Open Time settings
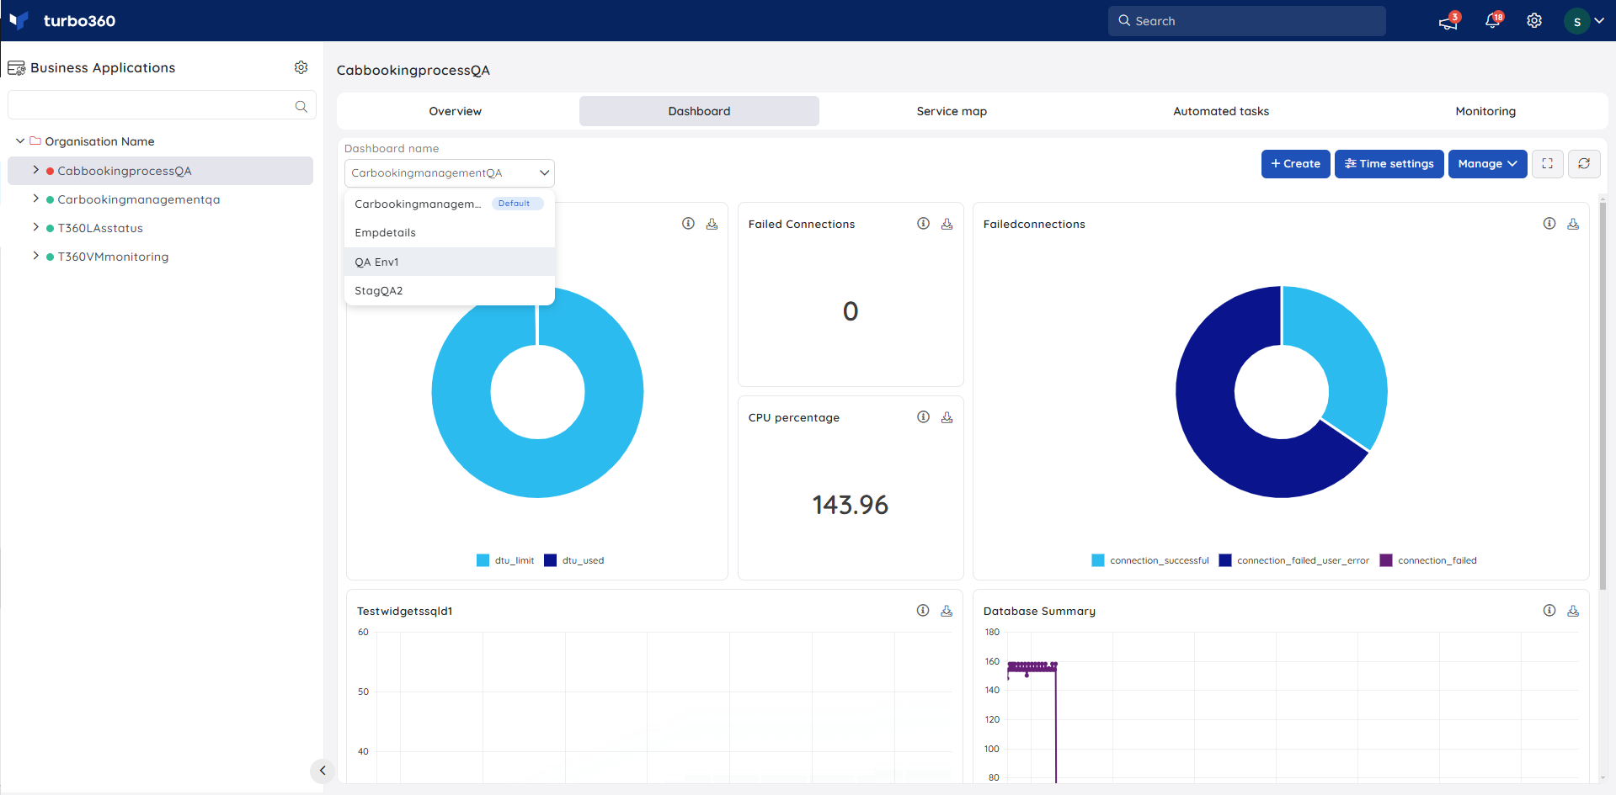 click(1389, 164)
